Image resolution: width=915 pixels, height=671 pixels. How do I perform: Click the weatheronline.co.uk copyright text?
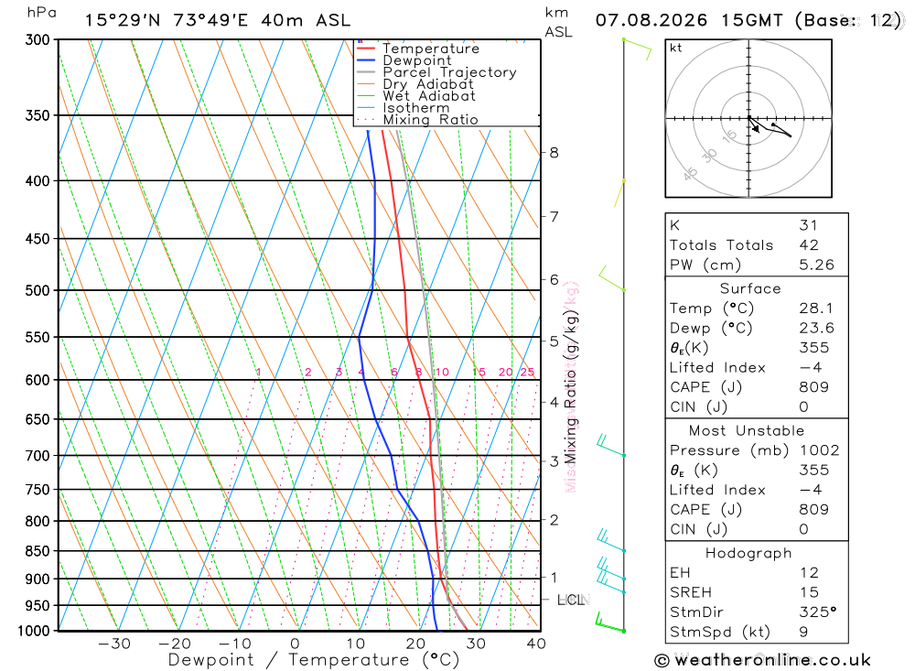click(763, 661)
